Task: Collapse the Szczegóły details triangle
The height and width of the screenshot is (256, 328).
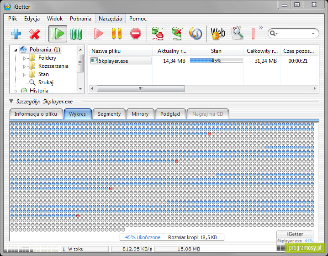Action: [11, 102]
